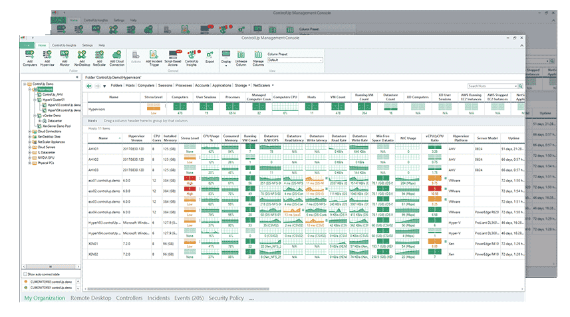The image size is (570, 317).
Task: Expand the XenDesktop Sites tree node
Action: [30, 137]
